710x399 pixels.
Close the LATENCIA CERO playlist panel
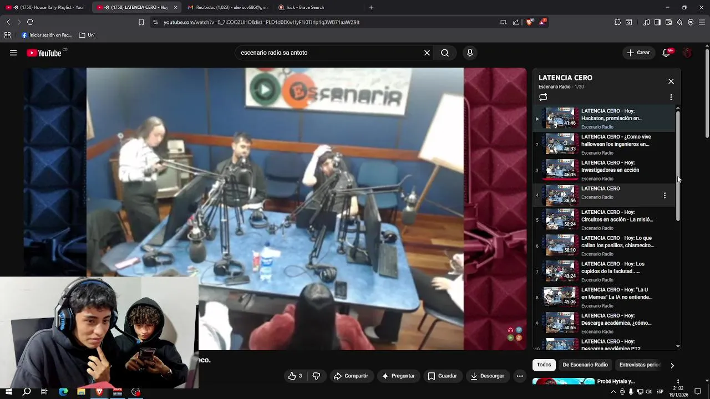pos(671,81)
